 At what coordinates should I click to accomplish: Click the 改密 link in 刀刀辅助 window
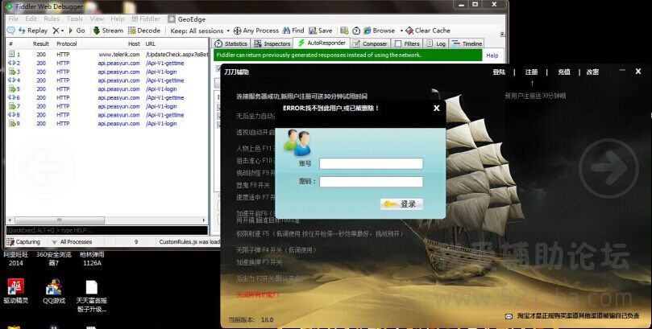click(x=592, y=72)
